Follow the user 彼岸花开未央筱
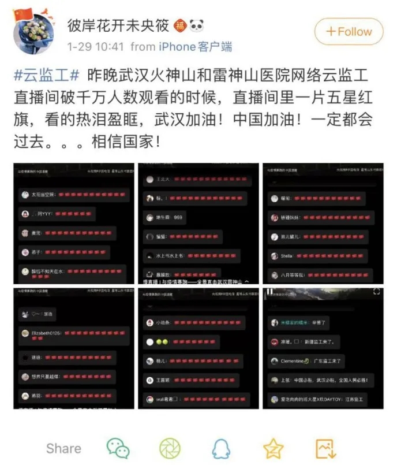397x465 pixels. coord(349,31)
